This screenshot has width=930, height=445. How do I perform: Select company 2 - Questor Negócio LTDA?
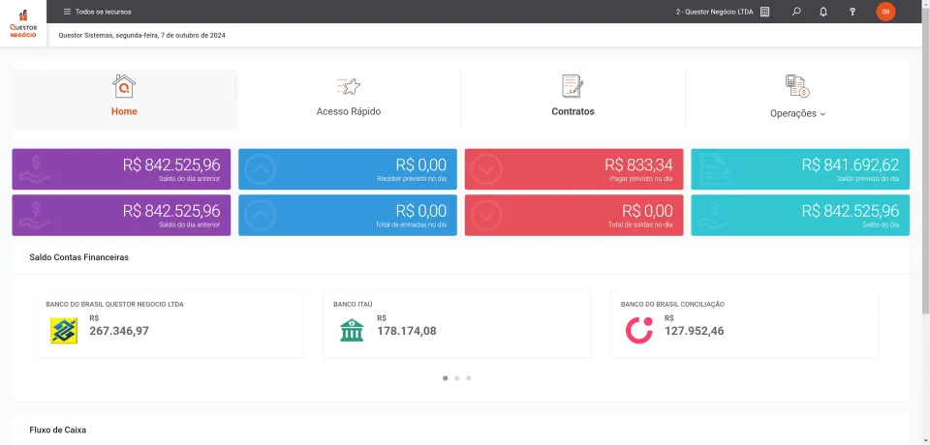click(714, 12)
